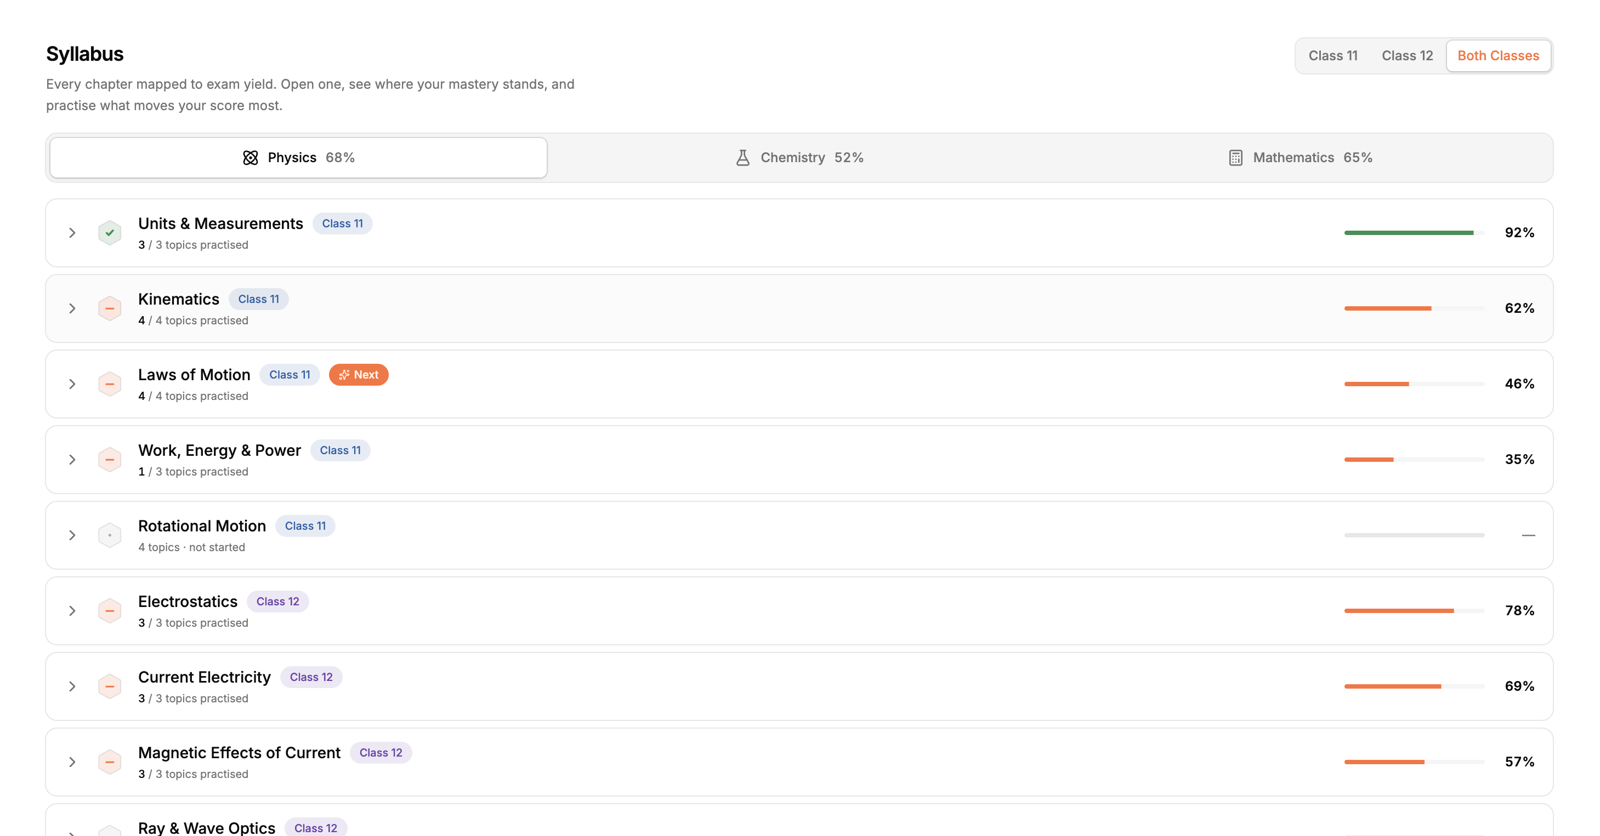Click the Next badge on Laws of Motion
The height and width of the screenshot is (836, 1600).
coord(359,375)
